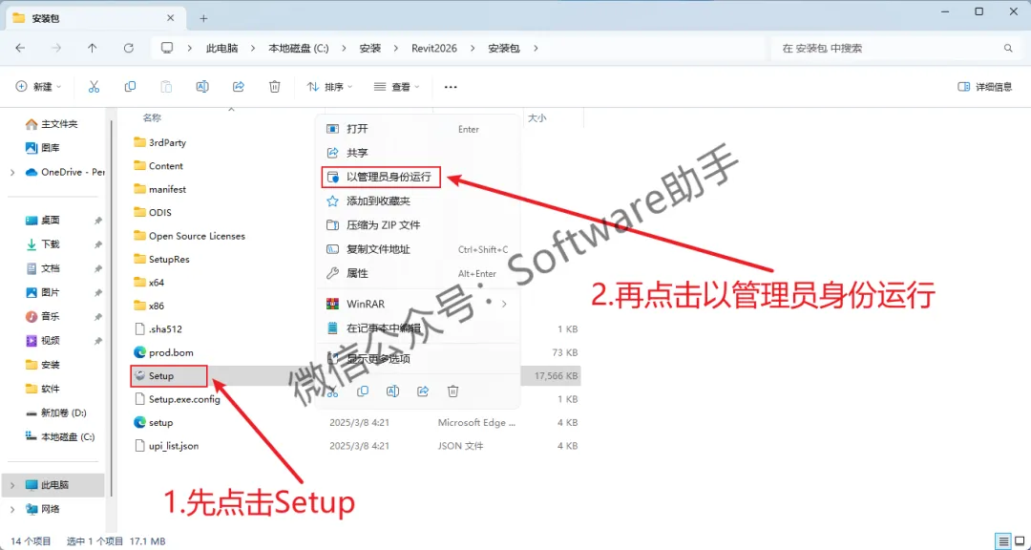
Task: Select 复制文件地址 menu item
Action: pyautogui.click(x=418, y=249)
